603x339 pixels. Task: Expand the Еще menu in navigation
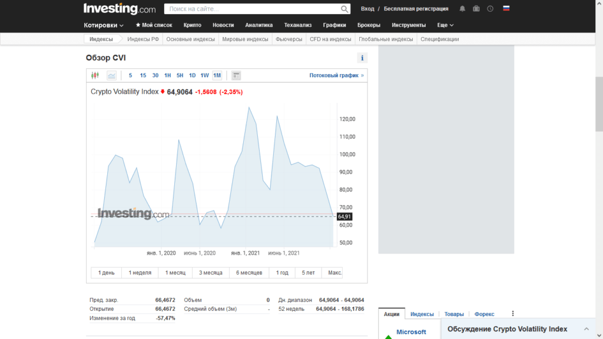(x=445, y=25)
